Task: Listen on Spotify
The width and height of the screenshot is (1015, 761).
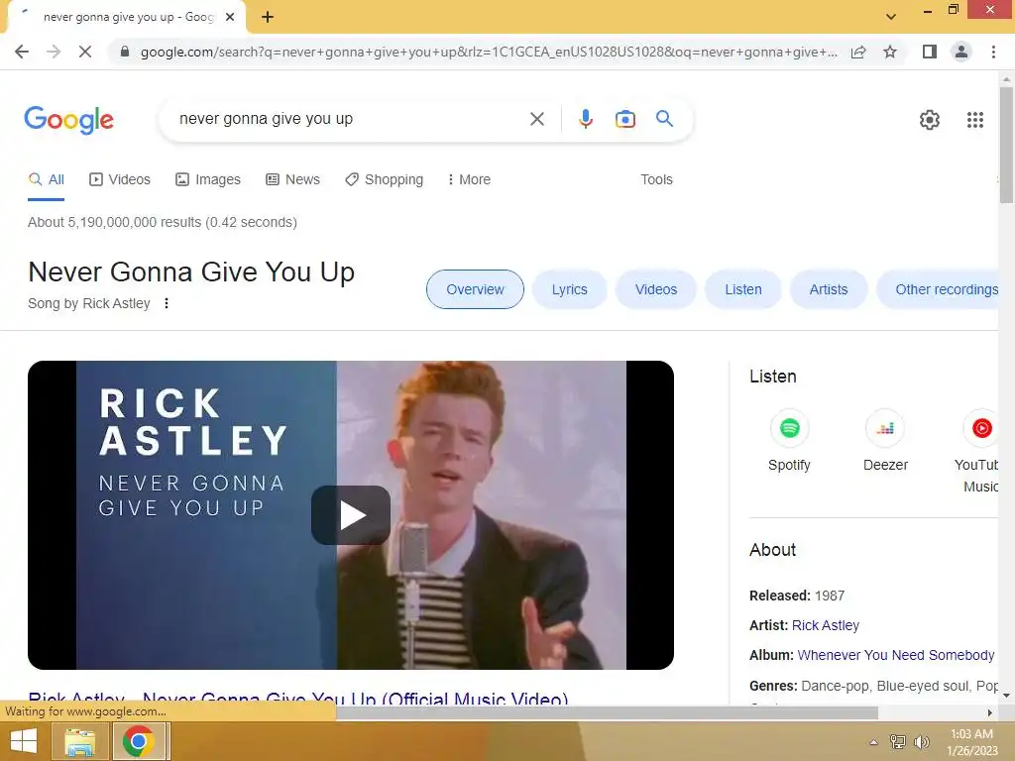Action: point(789,441)
